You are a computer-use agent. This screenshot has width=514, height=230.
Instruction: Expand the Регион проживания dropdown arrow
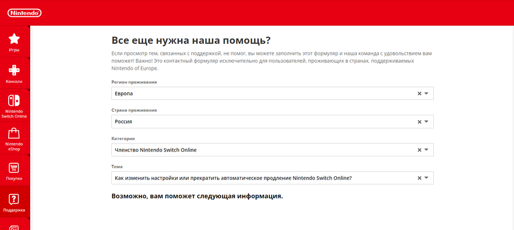[426, 93]
